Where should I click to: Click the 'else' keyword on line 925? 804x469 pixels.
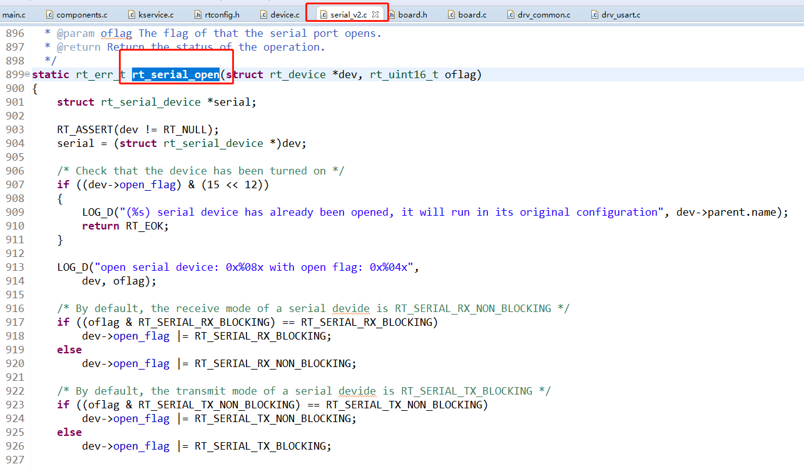[69, 432]
